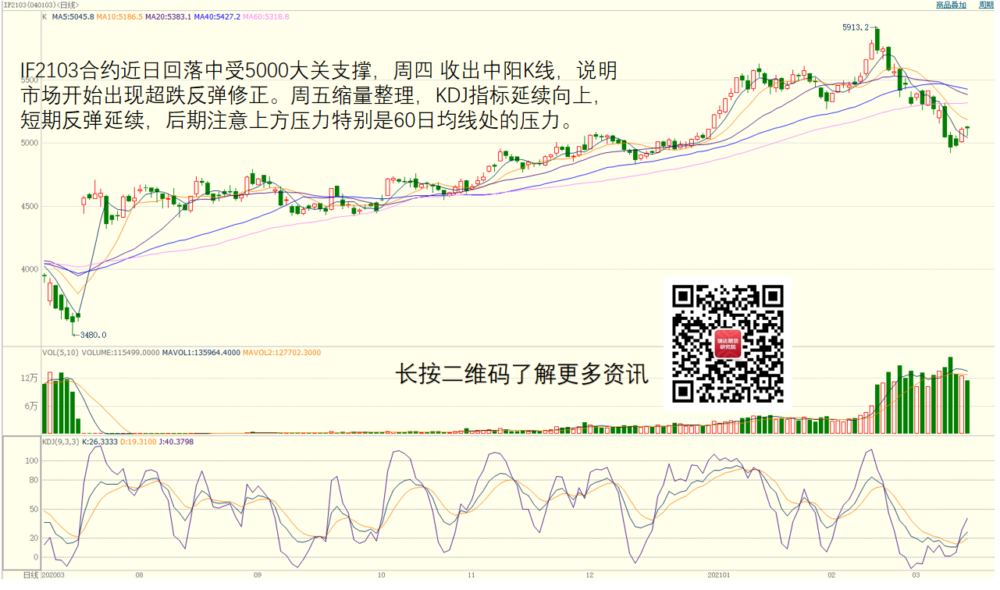
Task: Select the MAVOL1 volume average label
Action: pos(201,353)
